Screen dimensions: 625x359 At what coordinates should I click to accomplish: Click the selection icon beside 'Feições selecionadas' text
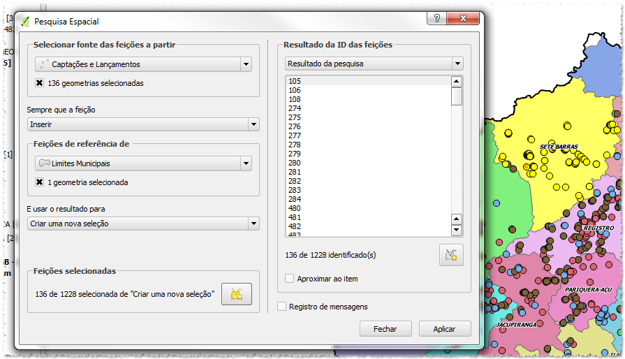pyautogui.click(x=236, y=294)
